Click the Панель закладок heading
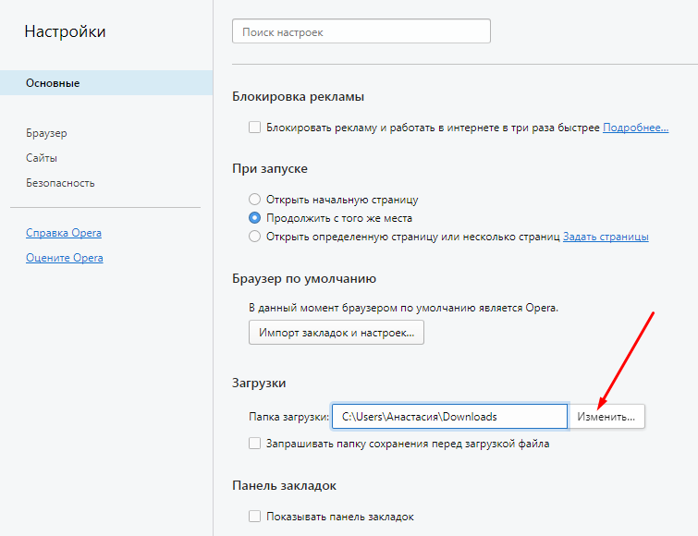The image size is (698, 536). click(284, 485)
